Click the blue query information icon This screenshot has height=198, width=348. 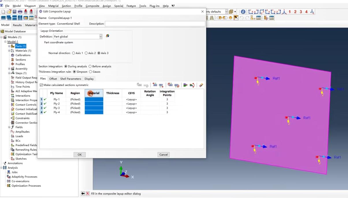(x=243, y=12)
